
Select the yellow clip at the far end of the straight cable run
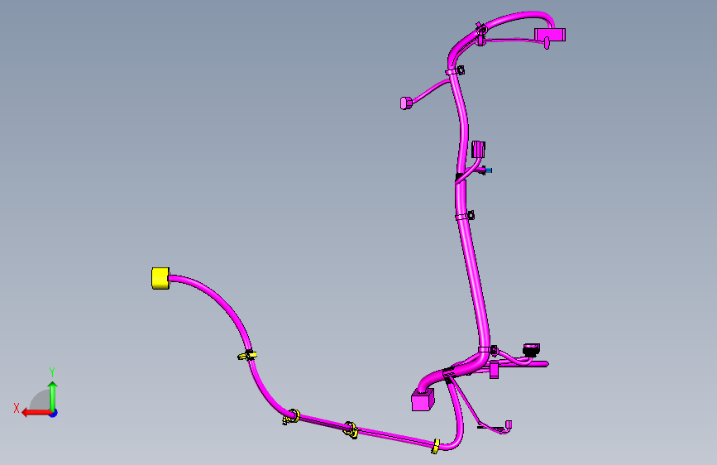point(436,446)
